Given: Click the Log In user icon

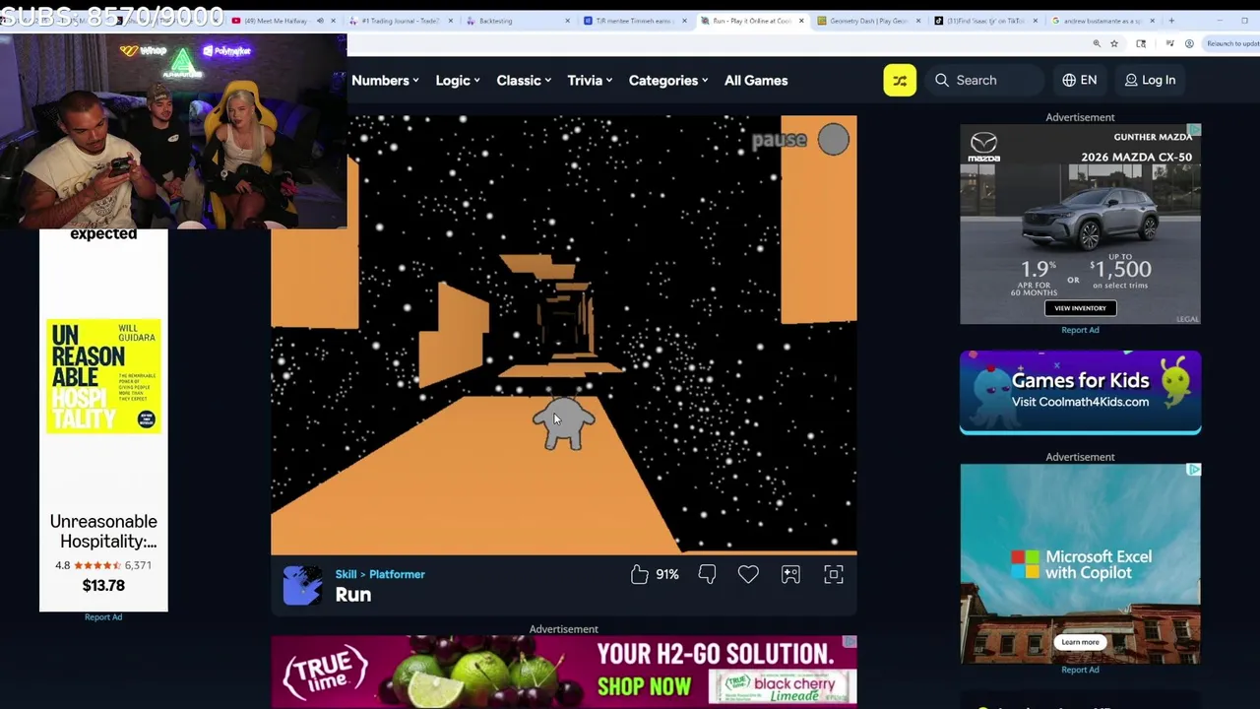Looking at the screenshot, I should tap(1131, 80).
